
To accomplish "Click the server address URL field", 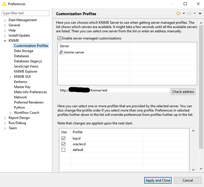I will [114, 90].
